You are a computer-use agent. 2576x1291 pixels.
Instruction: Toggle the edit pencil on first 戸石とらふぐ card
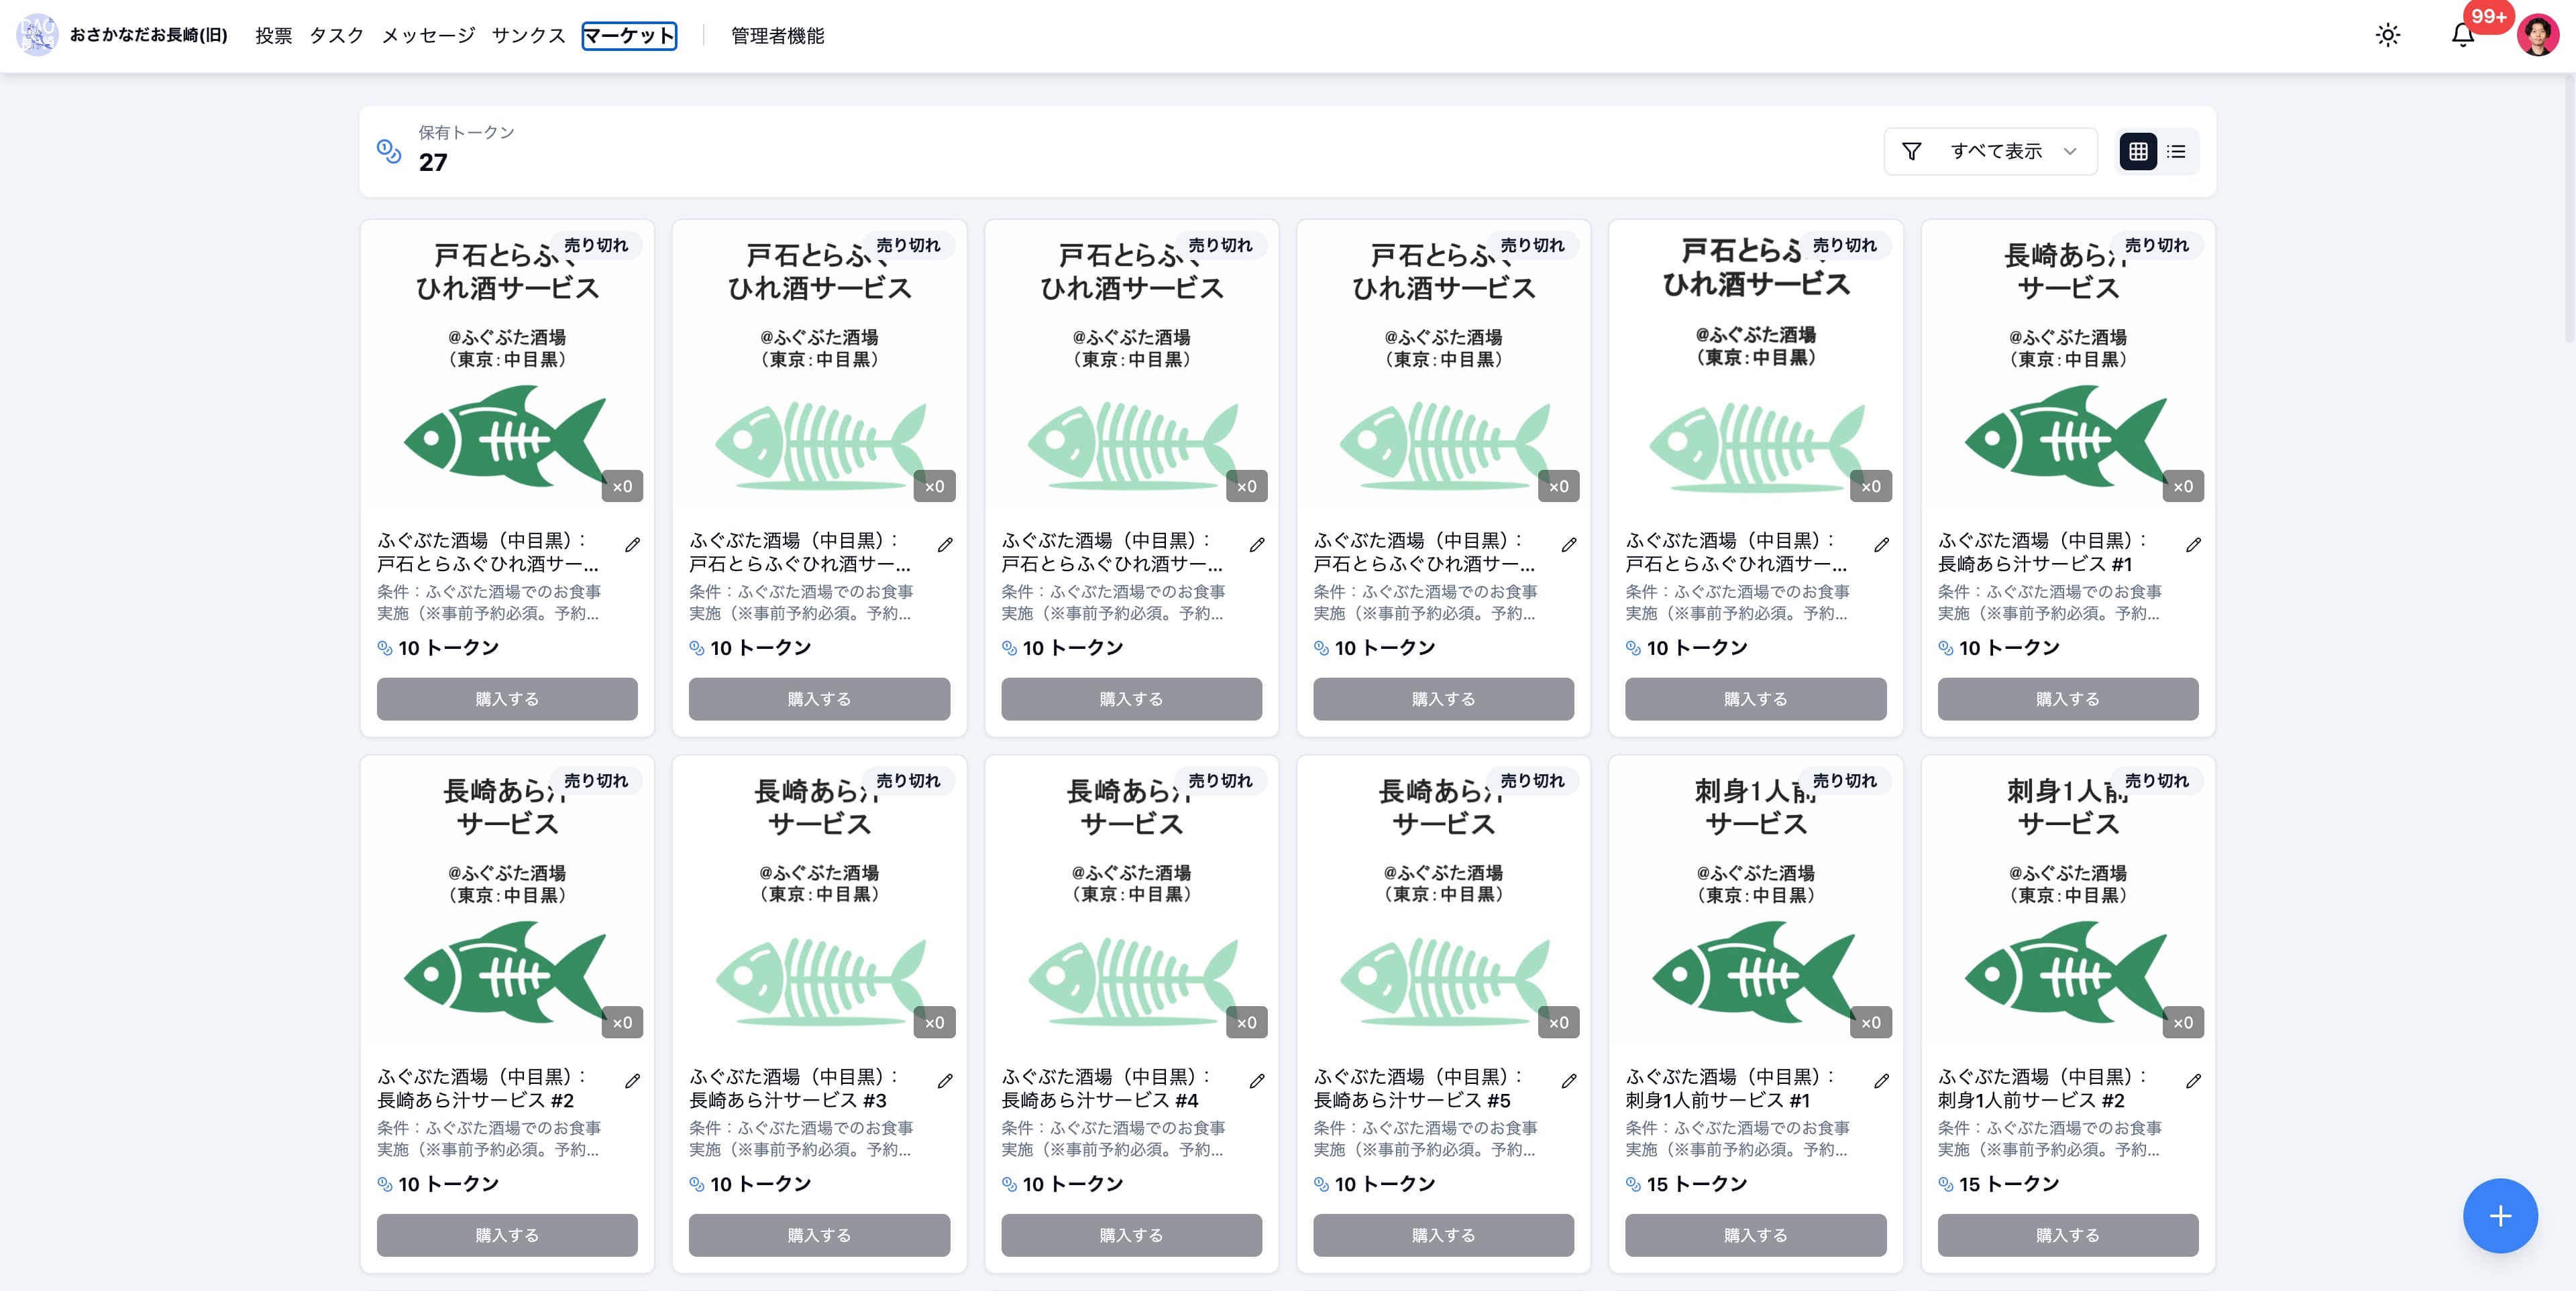coord(634,544)
